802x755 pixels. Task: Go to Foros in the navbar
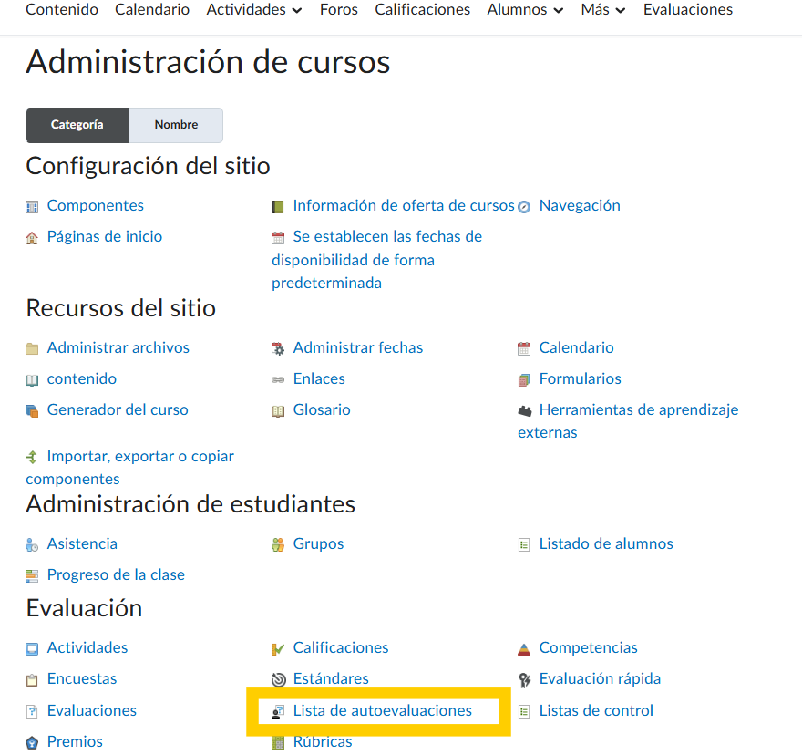[x=339, y=10]
